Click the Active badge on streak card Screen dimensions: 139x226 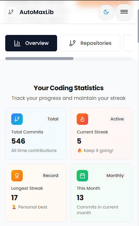click(x=117, y=119)
